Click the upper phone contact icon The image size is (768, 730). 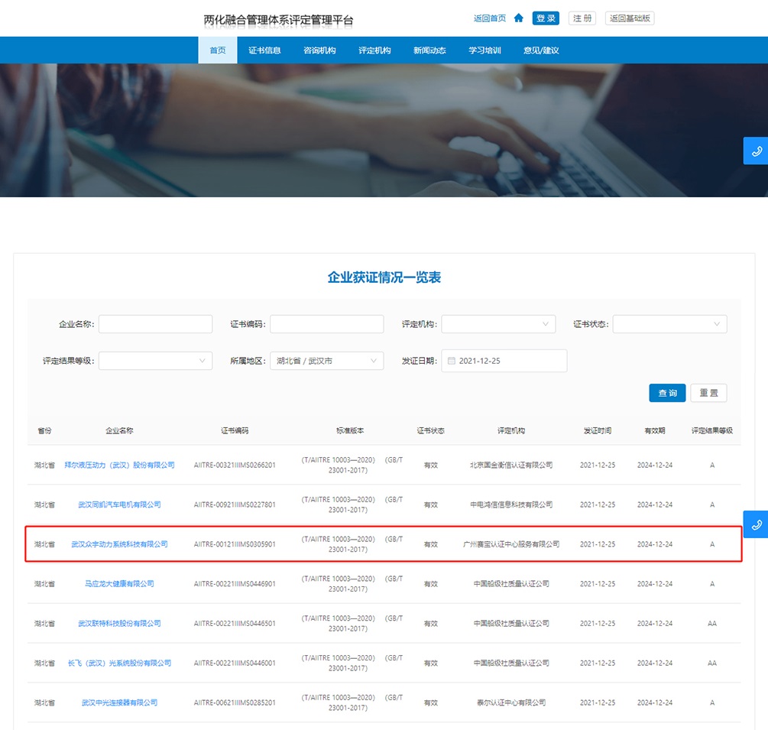[x=756, y=151]
